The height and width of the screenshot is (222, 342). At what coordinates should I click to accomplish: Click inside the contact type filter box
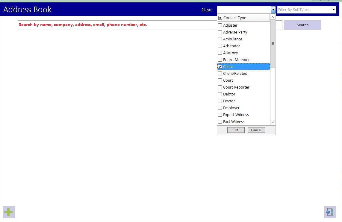pyautogui.click(x=244, y=10)
